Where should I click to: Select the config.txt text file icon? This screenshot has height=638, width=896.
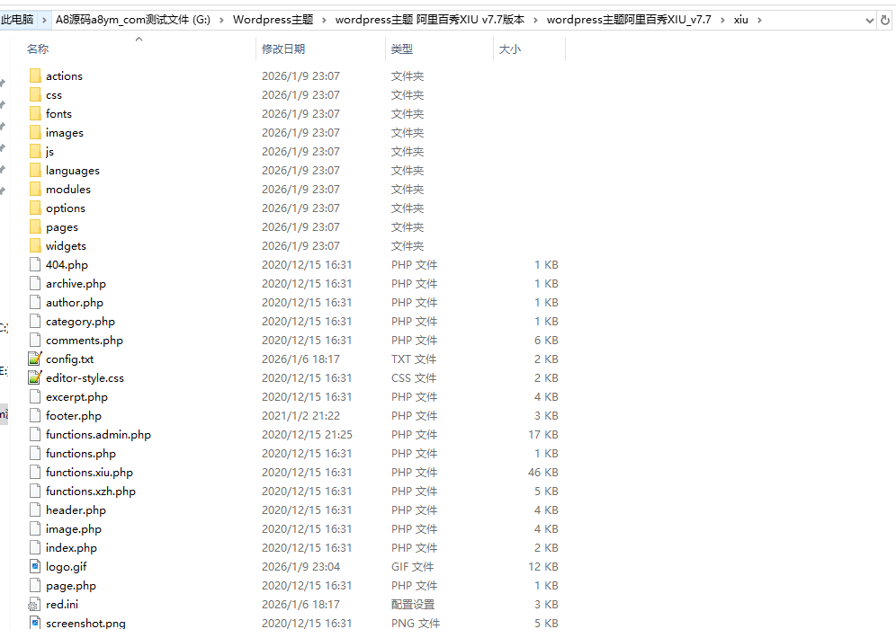coord(34,359)
